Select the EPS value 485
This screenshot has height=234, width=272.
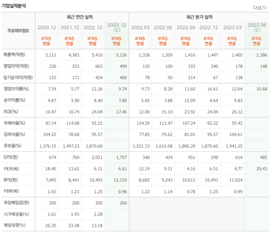(264, 157)
